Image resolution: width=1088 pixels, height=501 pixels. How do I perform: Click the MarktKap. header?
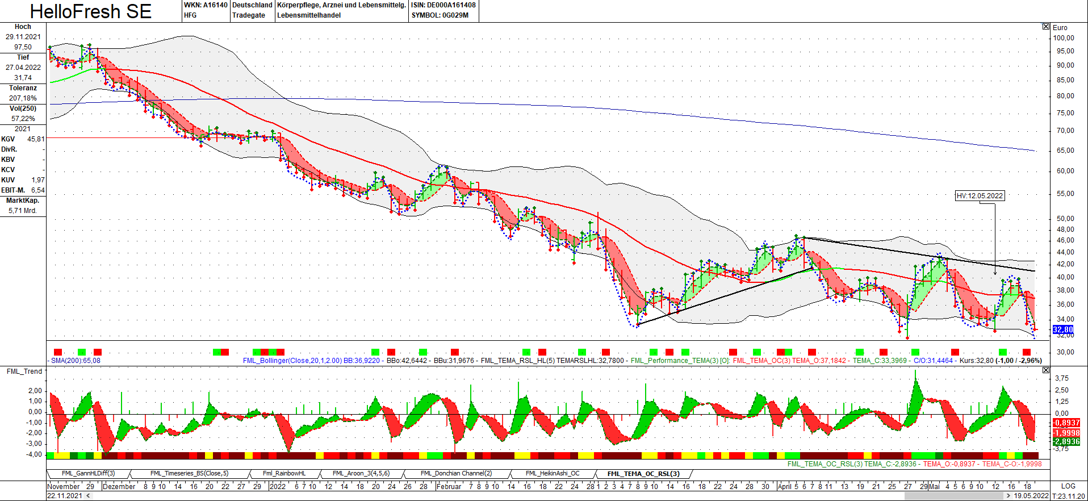click(23, 201)
